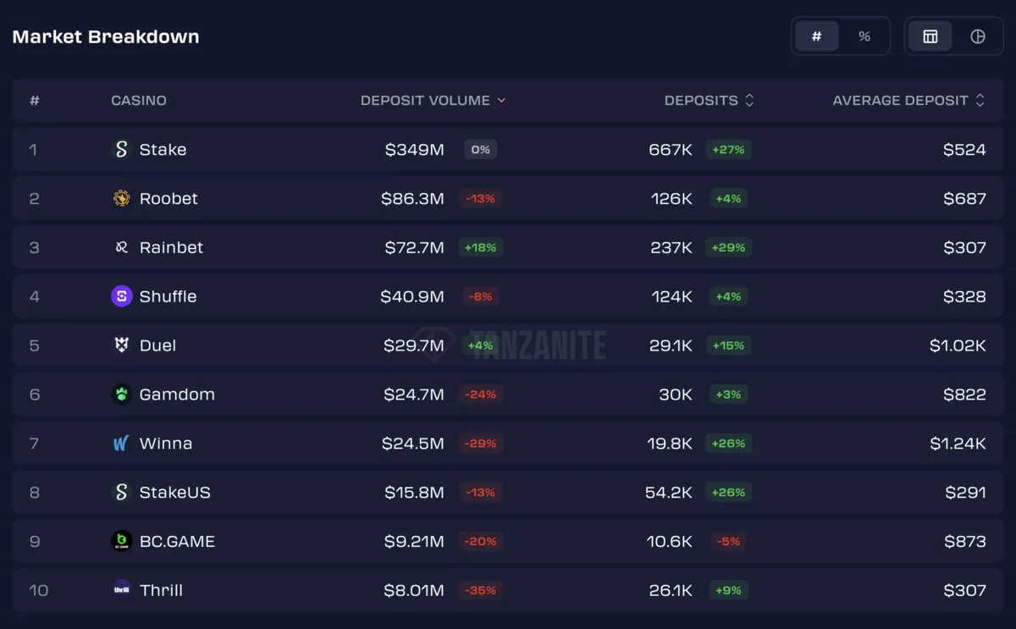Click the Winna casino logo icon
The image size is (1016, 629).
click(121, 443)
